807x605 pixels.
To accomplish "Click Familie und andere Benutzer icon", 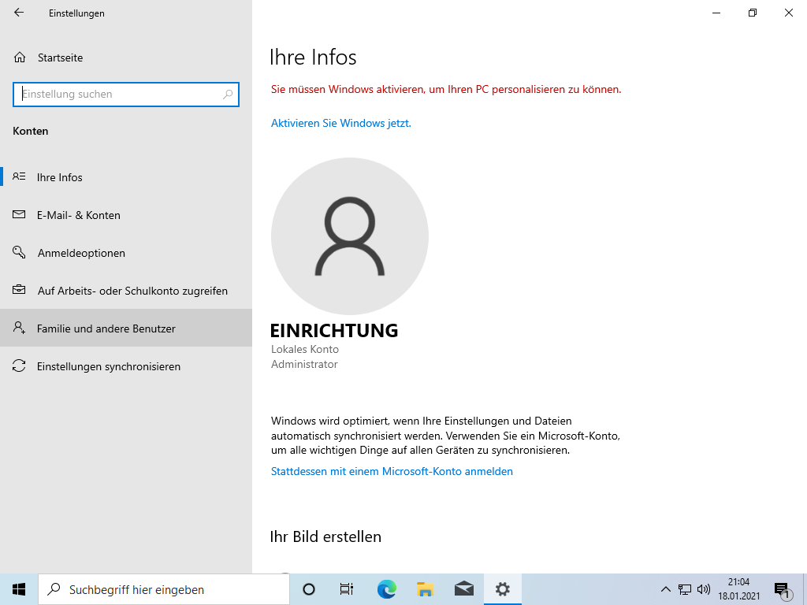I will tap(20, 328).
